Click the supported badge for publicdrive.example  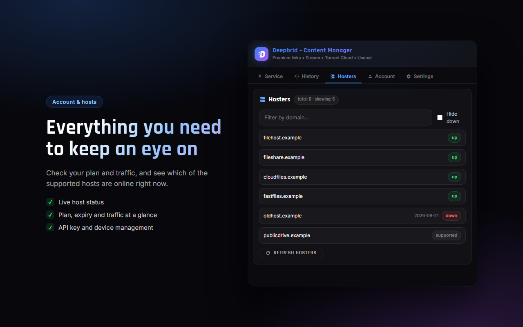point(447,235)
